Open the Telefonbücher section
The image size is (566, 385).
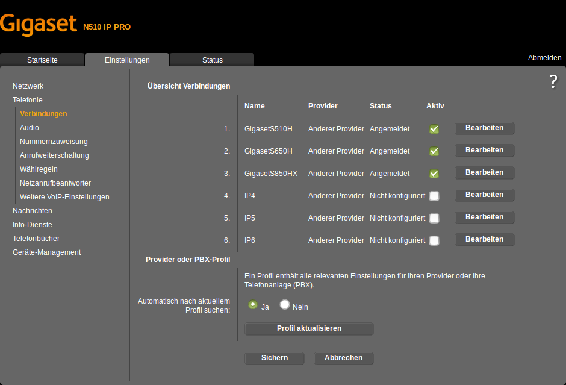pos(36,238)
